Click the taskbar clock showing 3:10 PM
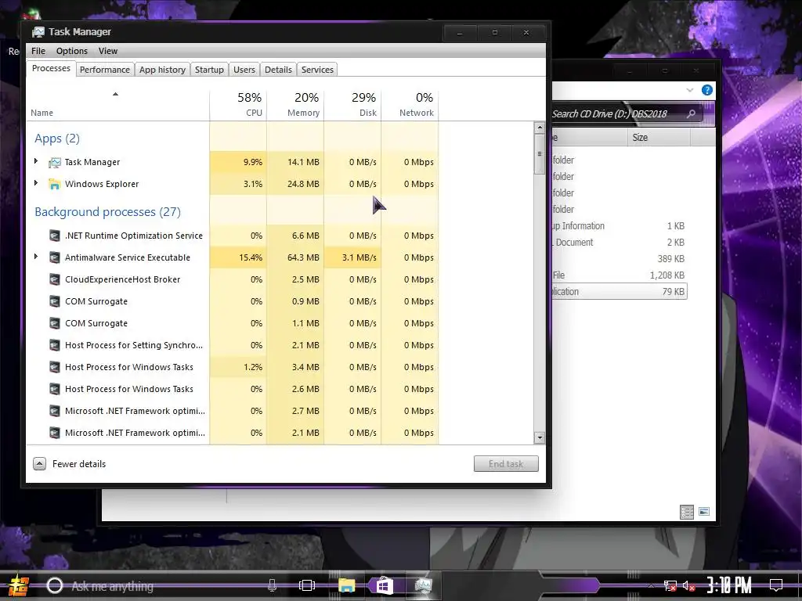 [x=729, y=585]
